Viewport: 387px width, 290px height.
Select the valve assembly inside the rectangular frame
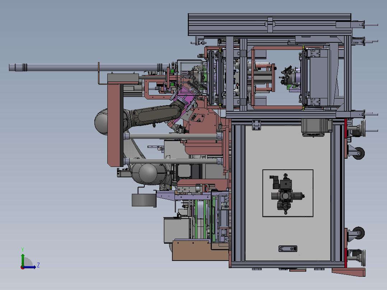[x=286, y=194]
